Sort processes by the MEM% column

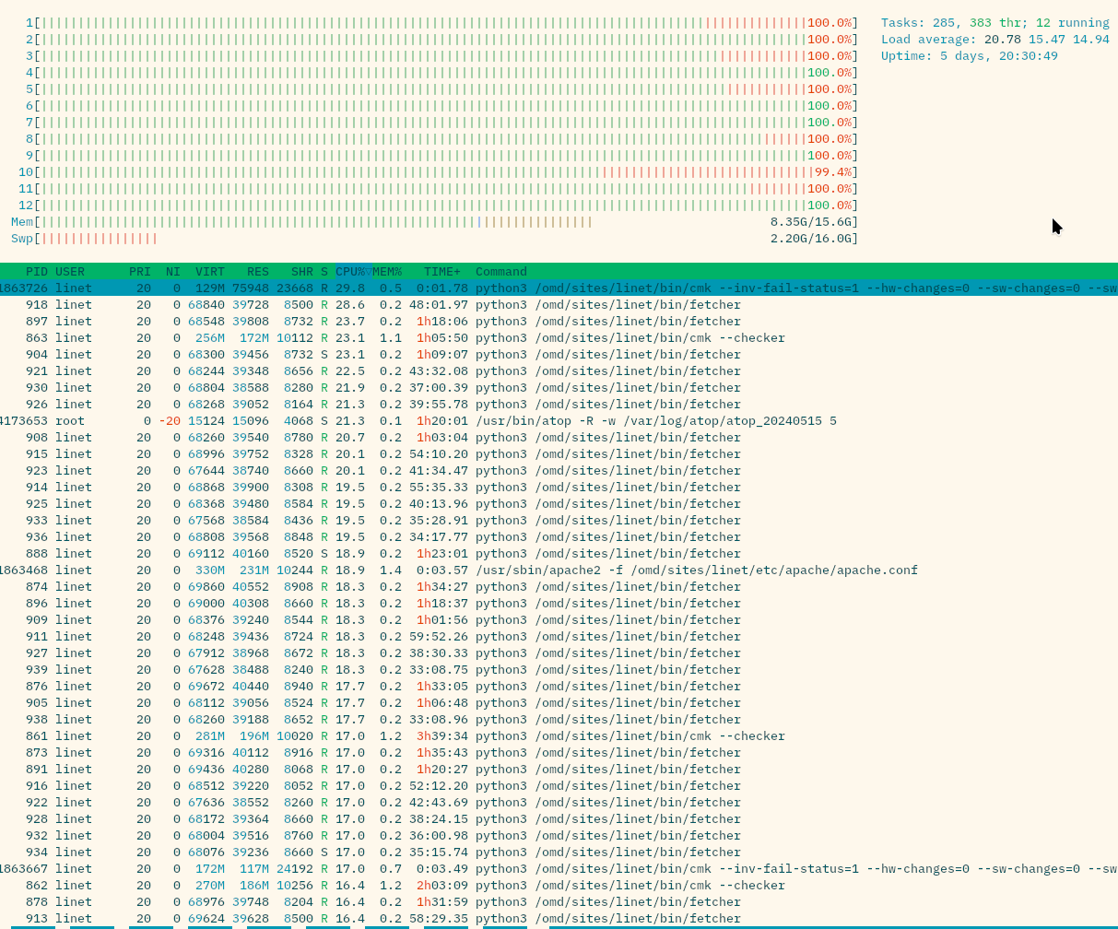coord(388,271)
